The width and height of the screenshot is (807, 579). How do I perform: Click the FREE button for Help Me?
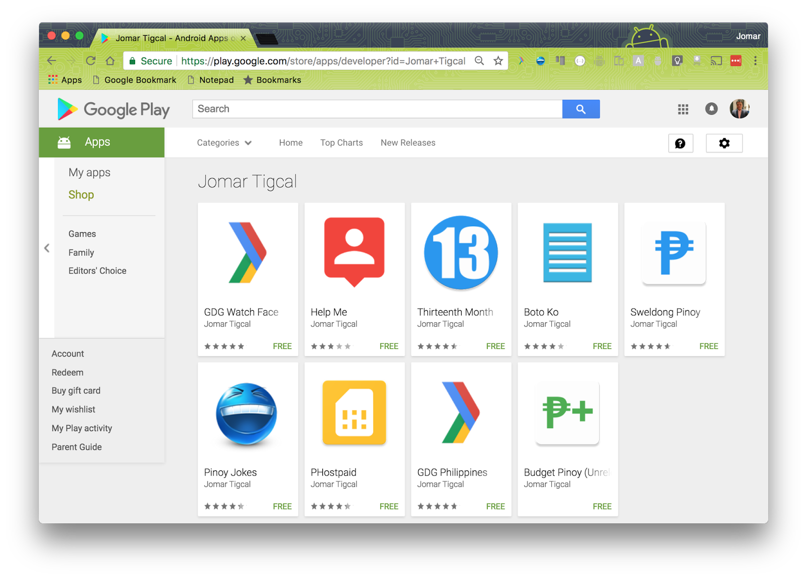389,346
